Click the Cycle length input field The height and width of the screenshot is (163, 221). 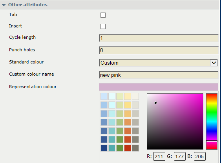pyautogui.click(x=159, y=38)
